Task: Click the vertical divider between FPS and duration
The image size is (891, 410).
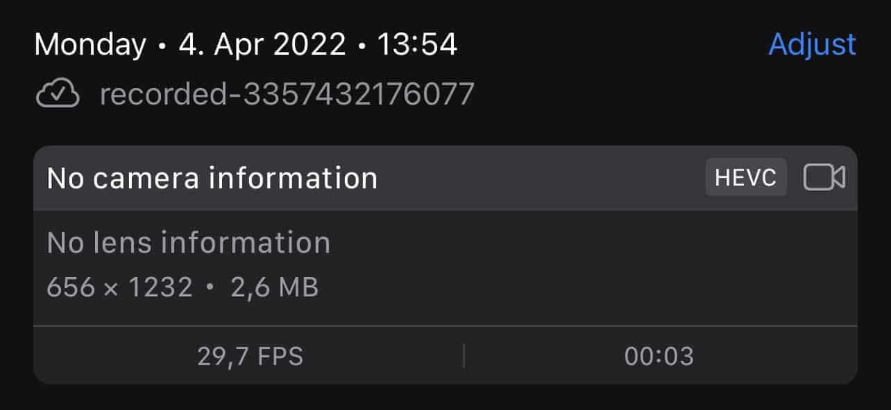Action: [x=464, y=356]
